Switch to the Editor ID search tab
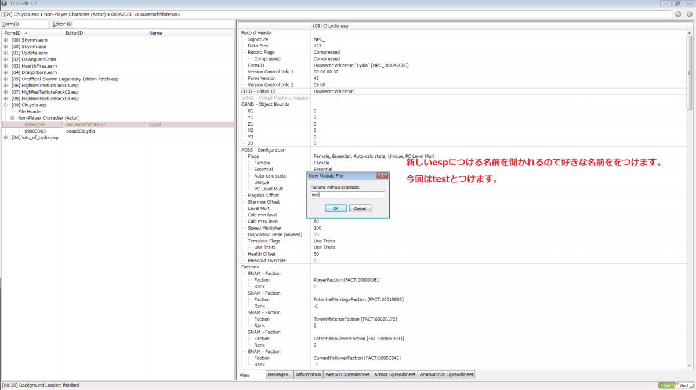The height and width of the screenshot is (390, 696). pos(61,24)
